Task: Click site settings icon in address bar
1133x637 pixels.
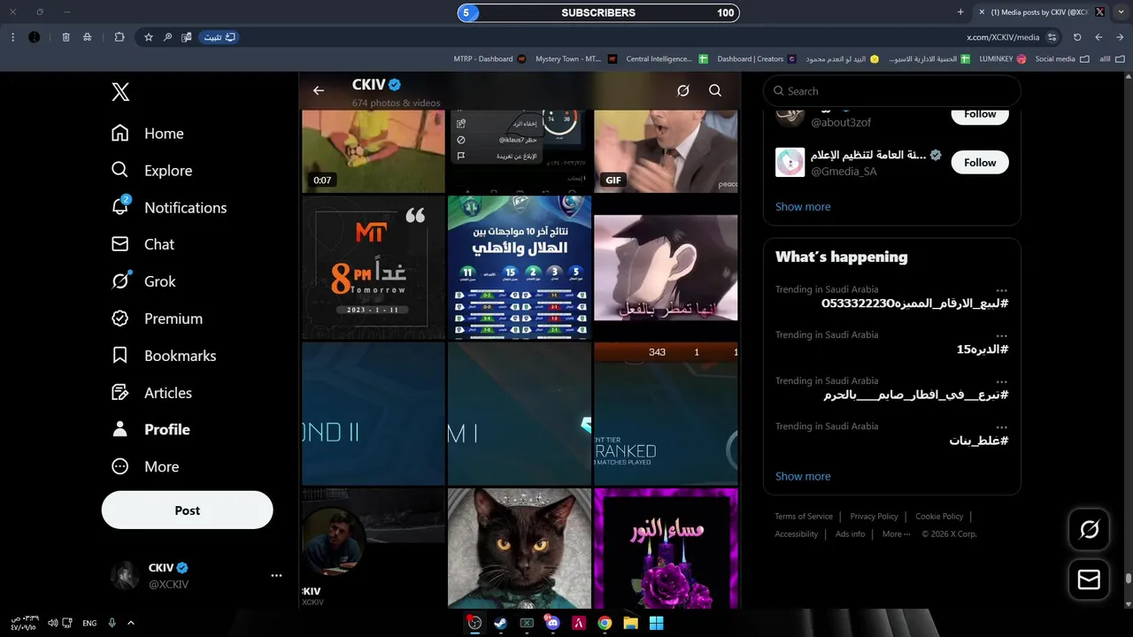Action: (1052, 37)
